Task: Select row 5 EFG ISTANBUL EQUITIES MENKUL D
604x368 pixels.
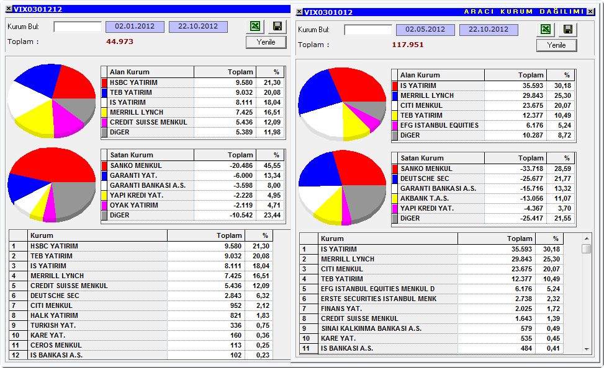Action: click(431, 289)
